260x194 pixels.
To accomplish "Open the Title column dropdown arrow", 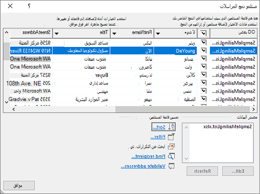I will (x=56, y=33).
